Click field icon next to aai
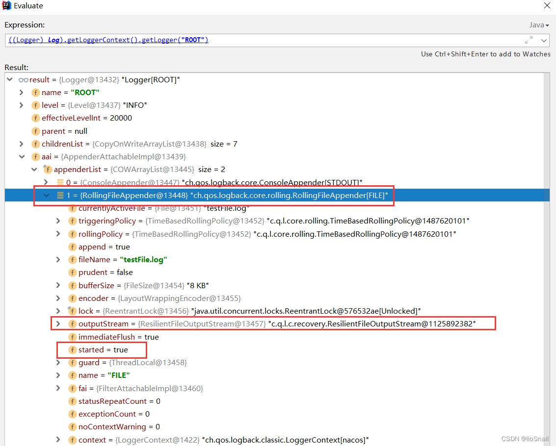The width and height of the screenshot is (556, 446). (x=35, y=156)
